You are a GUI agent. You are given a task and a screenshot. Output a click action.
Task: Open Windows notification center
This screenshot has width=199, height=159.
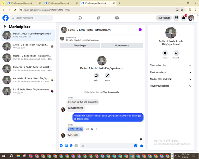pyautogui.click(x=194, y=156)
